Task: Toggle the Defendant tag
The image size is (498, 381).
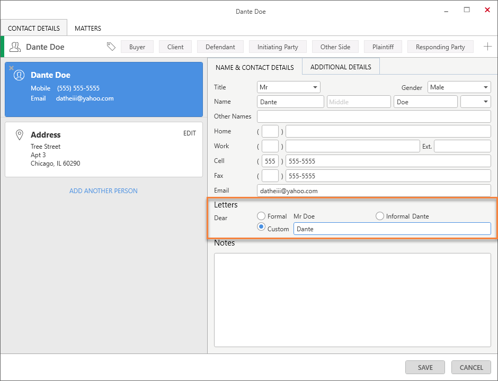Action: [x=220, y=47]
